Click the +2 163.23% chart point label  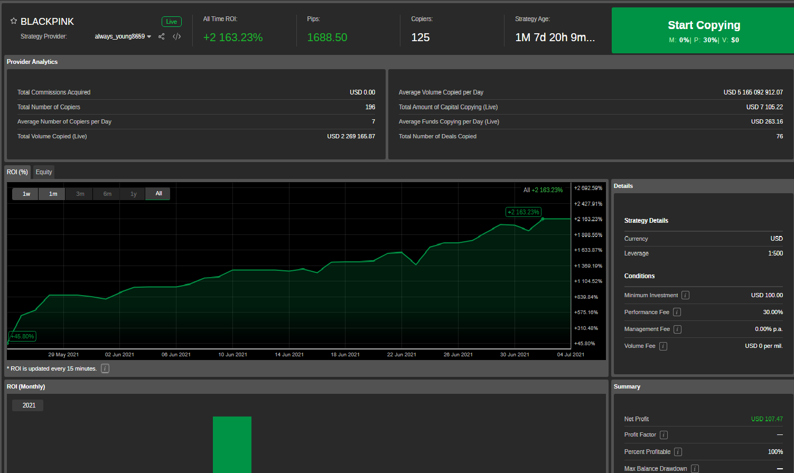523,212
